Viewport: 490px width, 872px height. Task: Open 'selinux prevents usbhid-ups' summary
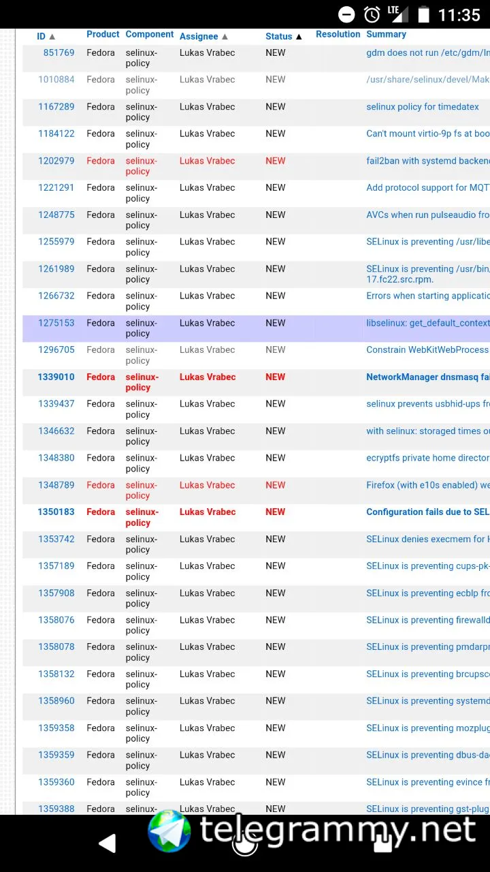(428, 404)
